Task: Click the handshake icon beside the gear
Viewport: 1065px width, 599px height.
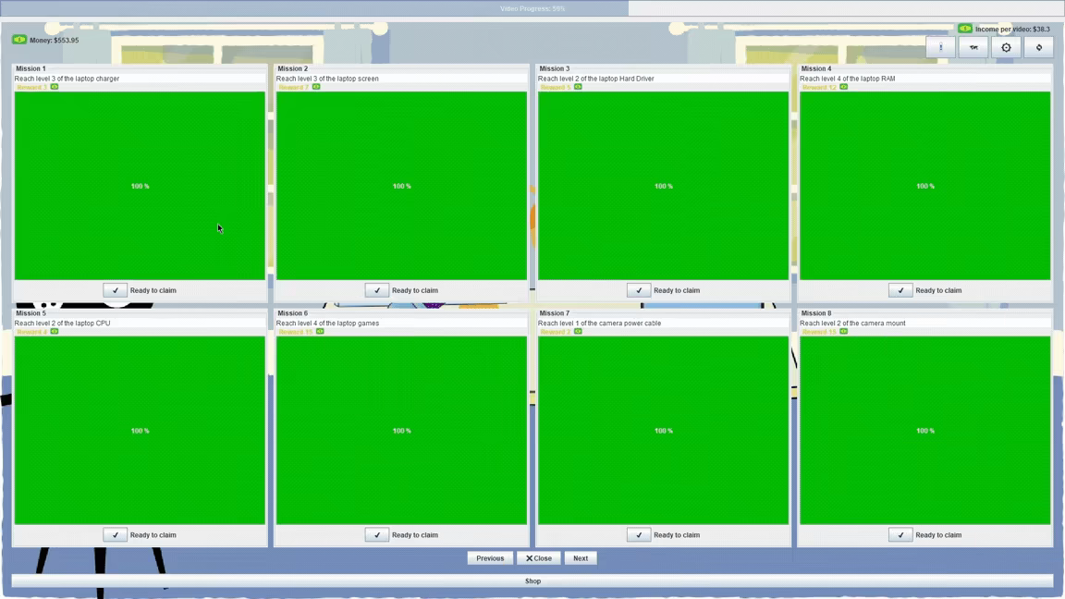Action: tap(973, 47)
